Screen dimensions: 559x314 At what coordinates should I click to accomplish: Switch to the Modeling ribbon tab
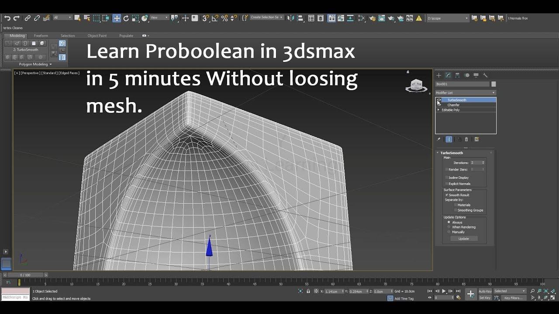[x=17, y=36]
